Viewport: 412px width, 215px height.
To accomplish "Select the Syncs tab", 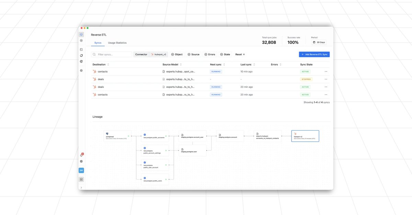I will pos(98,43).
